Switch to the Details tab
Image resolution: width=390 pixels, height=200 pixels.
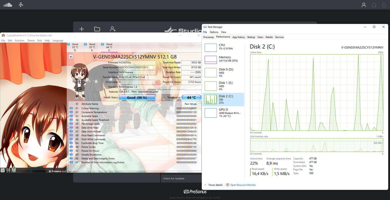coord(269,37)
